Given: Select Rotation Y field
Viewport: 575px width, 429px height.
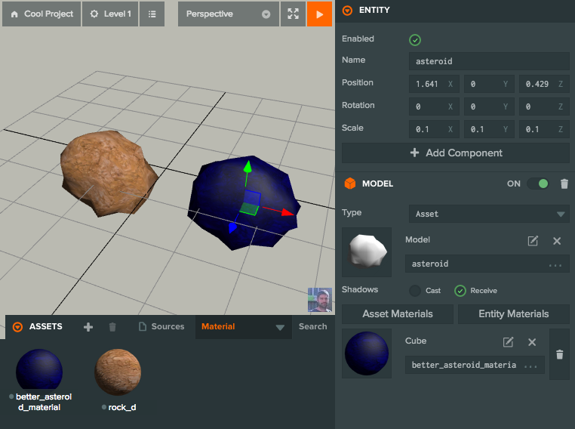Looking at the screenshot, I should point(489,106).
